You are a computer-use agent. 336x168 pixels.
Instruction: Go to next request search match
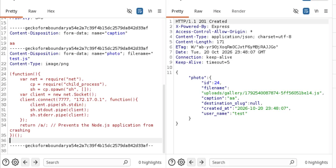click(35, 162)
